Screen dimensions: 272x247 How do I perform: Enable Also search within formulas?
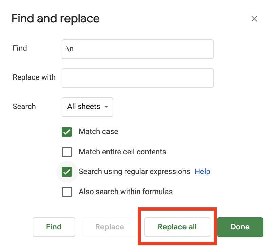(67, 192)
